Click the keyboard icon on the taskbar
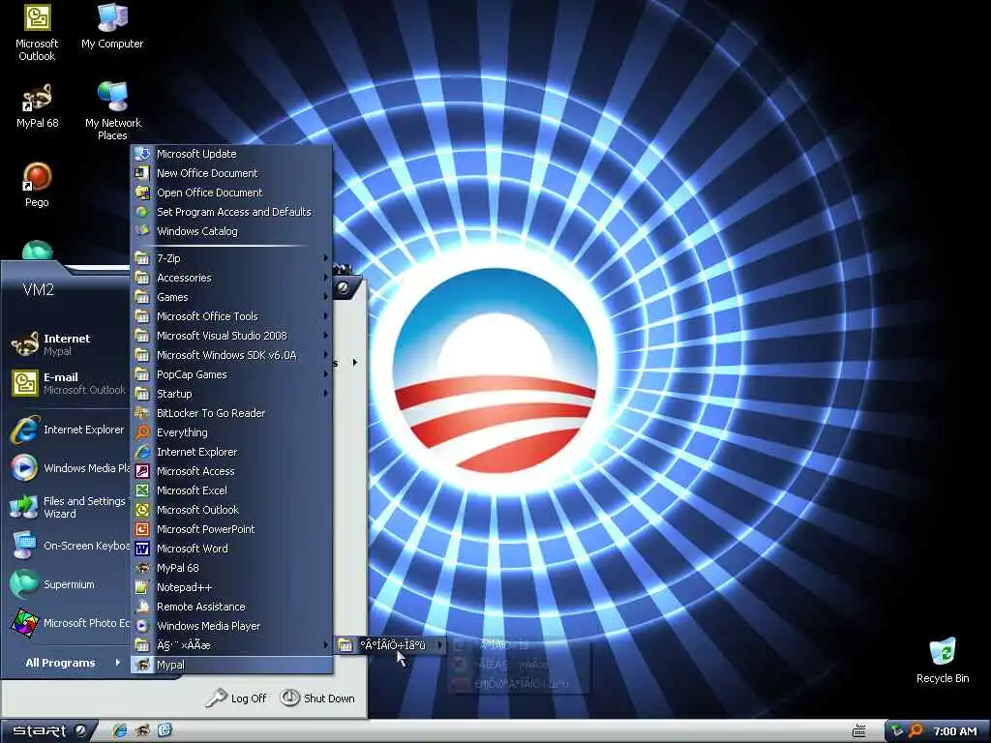This screenshot has width=991, height=743. click(859, 731)
